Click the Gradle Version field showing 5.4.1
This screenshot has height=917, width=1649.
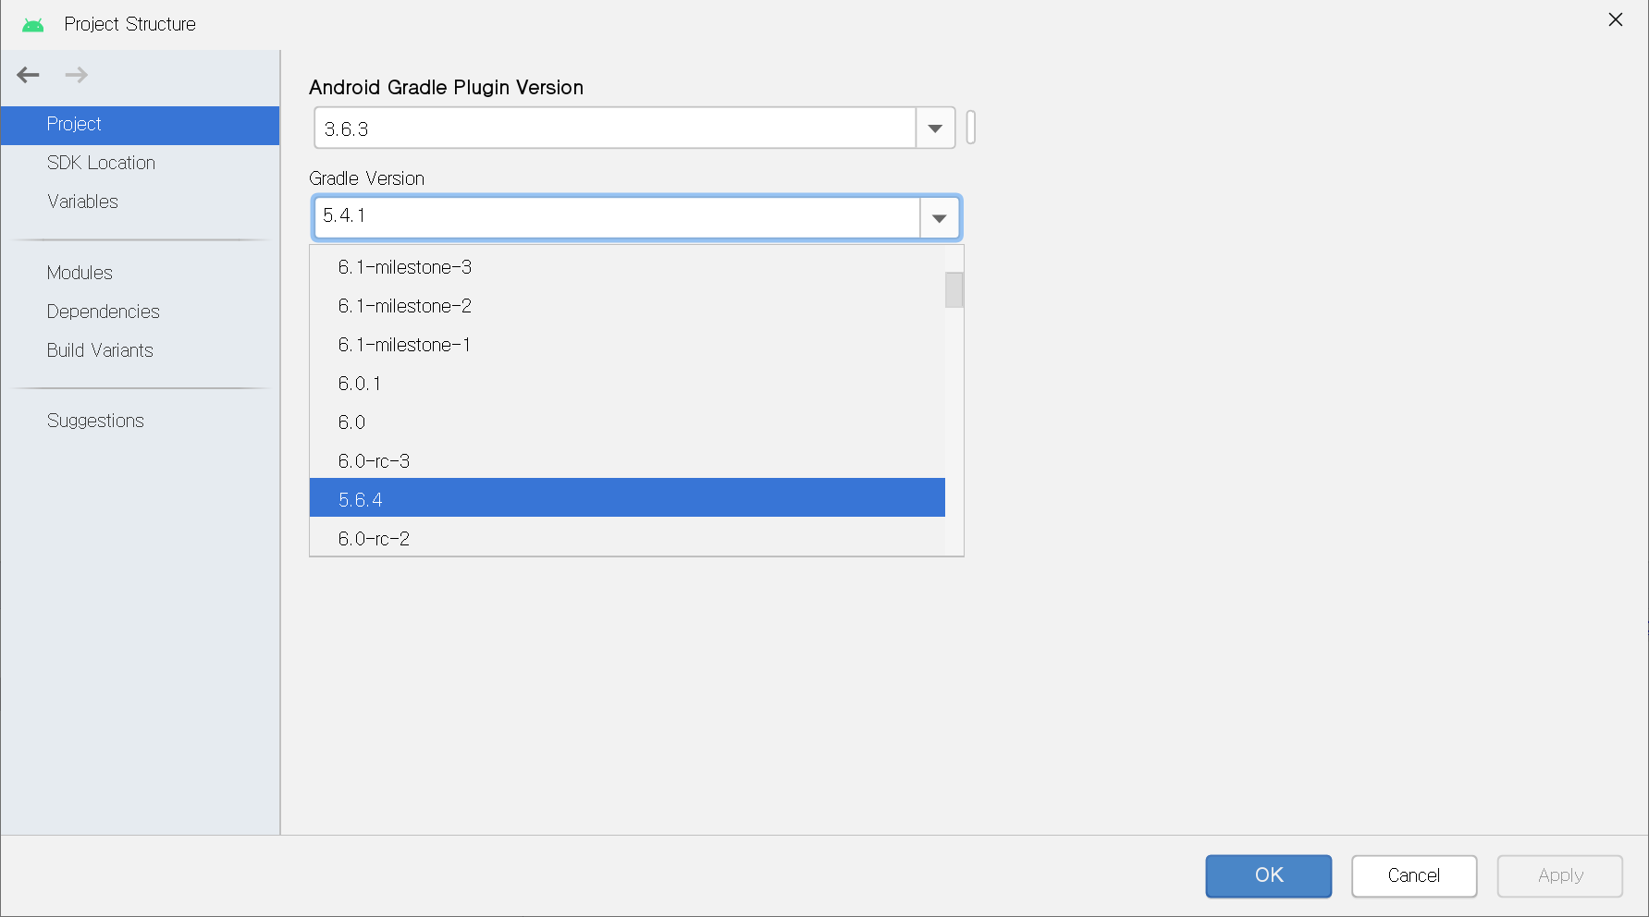(x=617, y=217)
